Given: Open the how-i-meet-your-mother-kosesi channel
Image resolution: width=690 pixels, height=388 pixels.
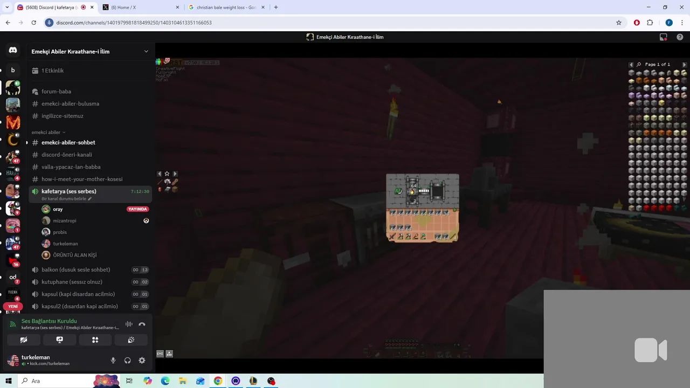Looking at the screenshot, I should point(90,179).
